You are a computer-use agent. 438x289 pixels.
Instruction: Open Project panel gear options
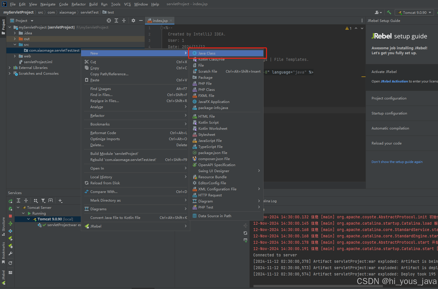(x=133, y=20)
